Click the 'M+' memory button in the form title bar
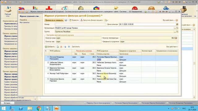 (164, 12)
